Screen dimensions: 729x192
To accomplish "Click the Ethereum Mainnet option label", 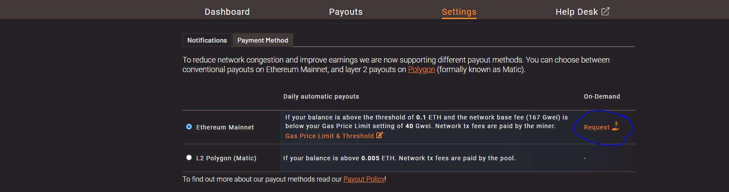I will tap(225, 127).
